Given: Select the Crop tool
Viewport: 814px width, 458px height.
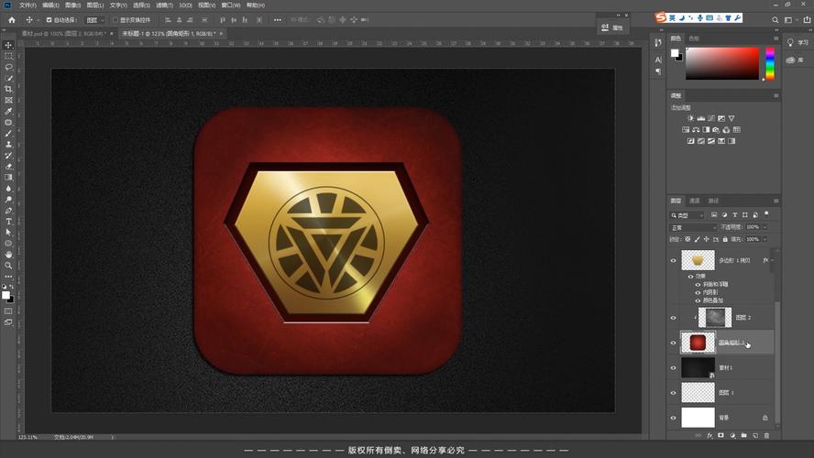Looking at the screenshot, I should pos(8,89).
